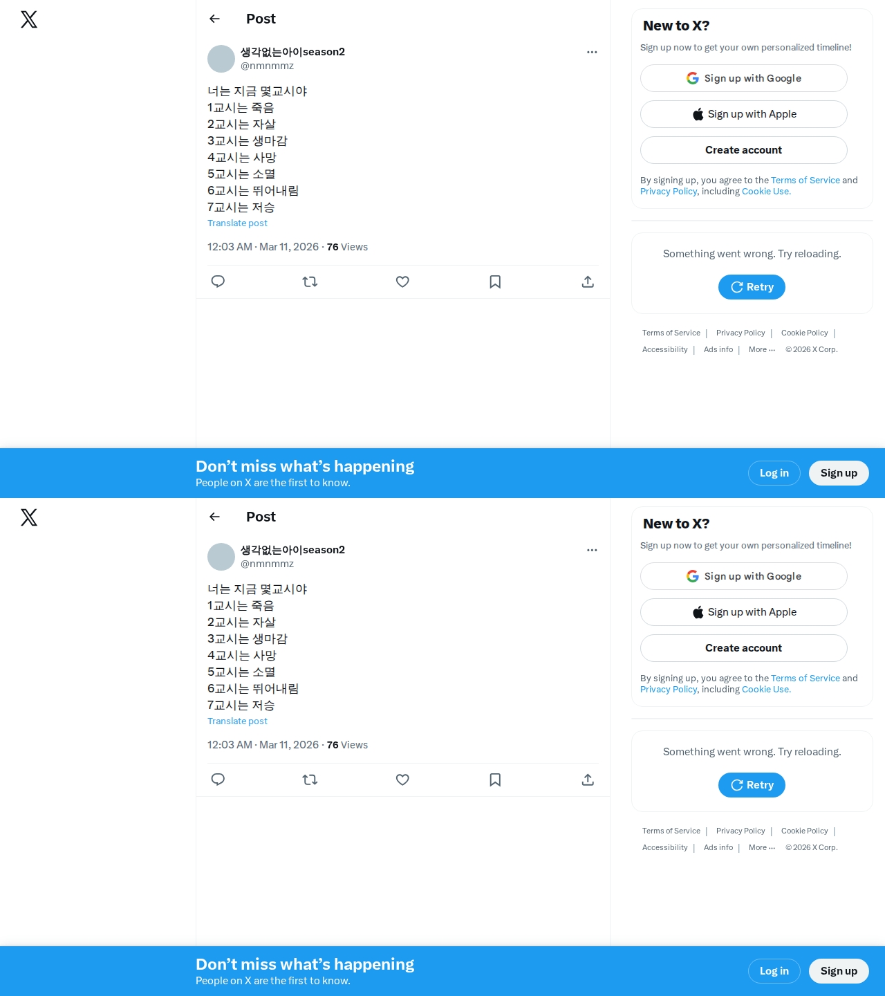
Task: Open the share icon under the upper post
Action: click(x=588, y=282)
